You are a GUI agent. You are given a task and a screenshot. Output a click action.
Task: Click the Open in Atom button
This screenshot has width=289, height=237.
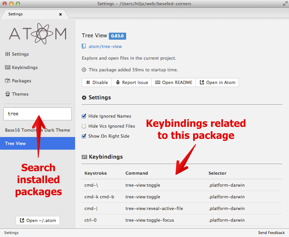click(x=217, y=82)
